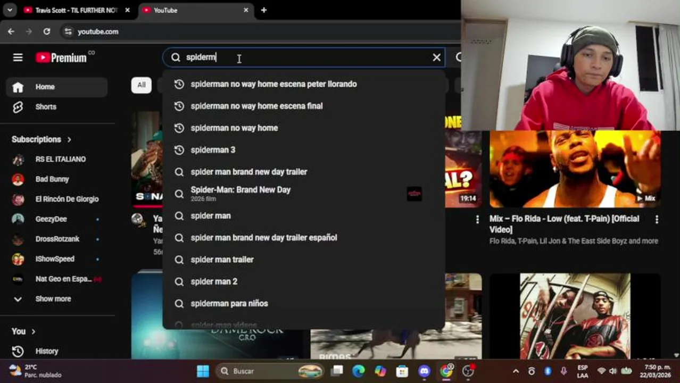Open the Wi-Fi network tray icon

(601, 371)
